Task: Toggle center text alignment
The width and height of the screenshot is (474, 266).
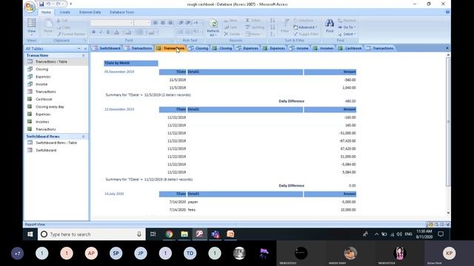Action: (x=163, y=23)
